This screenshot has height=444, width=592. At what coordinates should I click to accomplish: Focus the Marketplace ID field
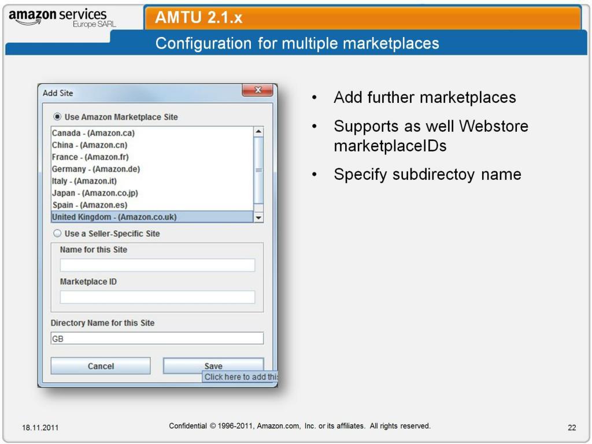(157, 297)
